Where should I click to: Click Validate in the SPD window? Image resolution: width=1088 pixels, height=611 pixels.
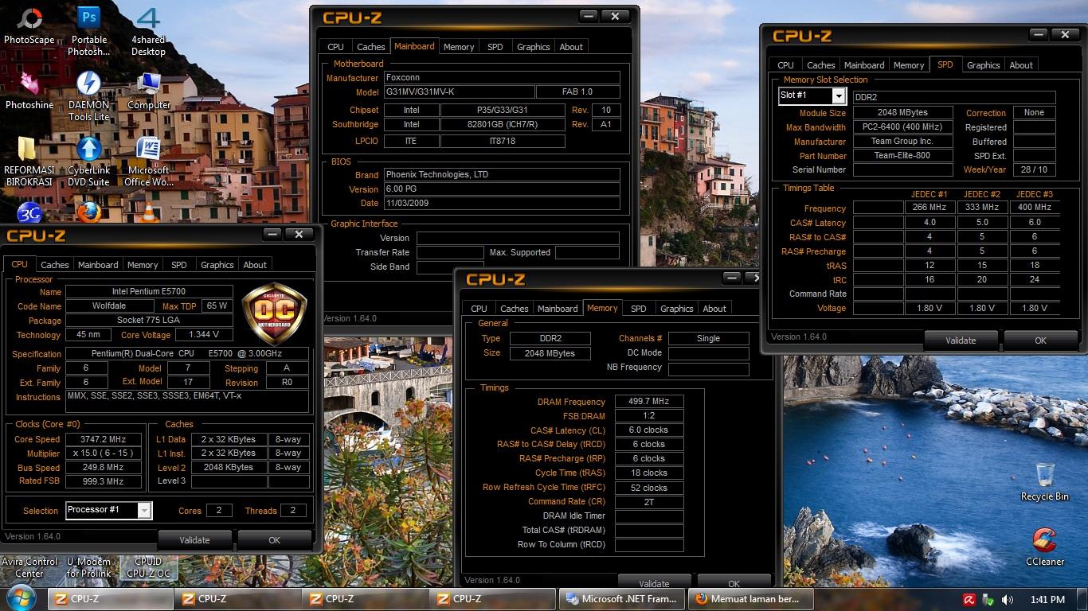[x=961, y=341]
